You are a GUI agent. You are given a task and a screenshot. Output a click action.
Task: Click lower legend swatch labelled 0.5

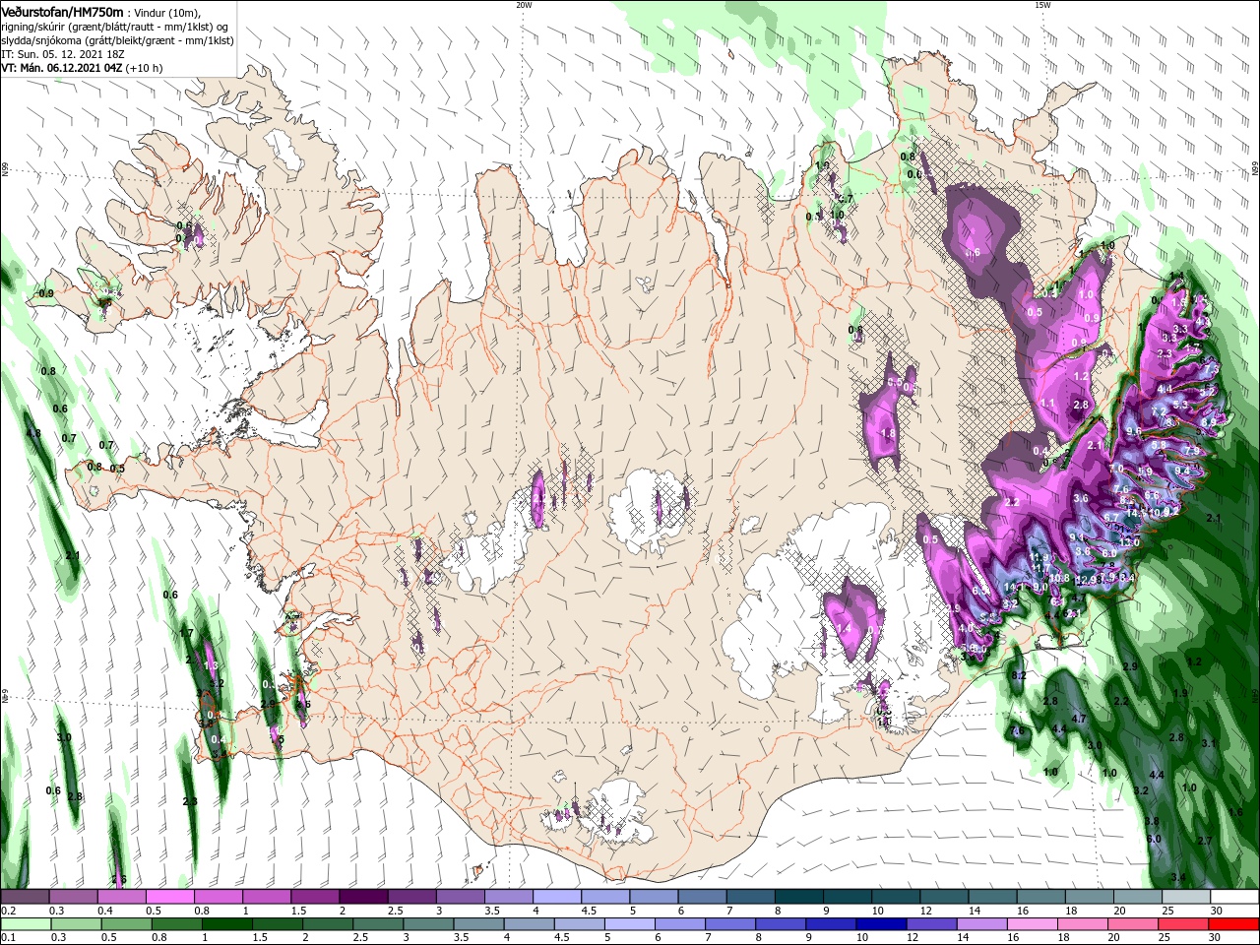[126, 924]
